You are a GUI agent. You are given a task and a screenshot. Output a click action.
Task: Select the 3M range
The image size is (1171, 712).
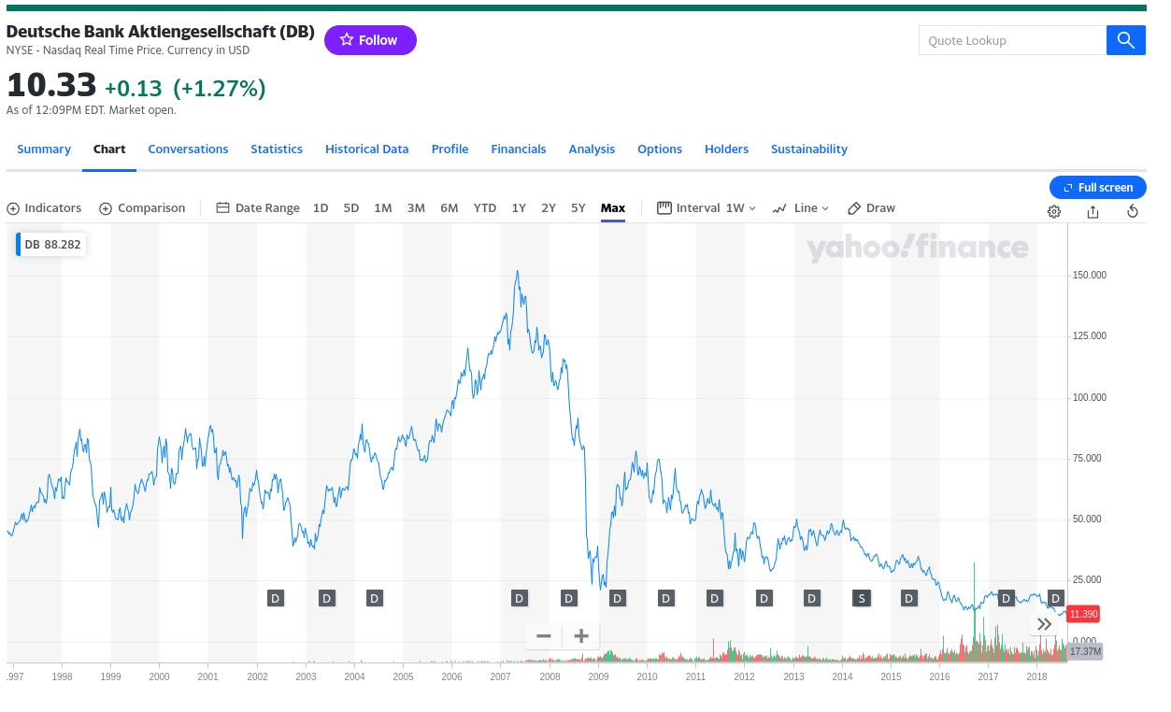(416, 208)
